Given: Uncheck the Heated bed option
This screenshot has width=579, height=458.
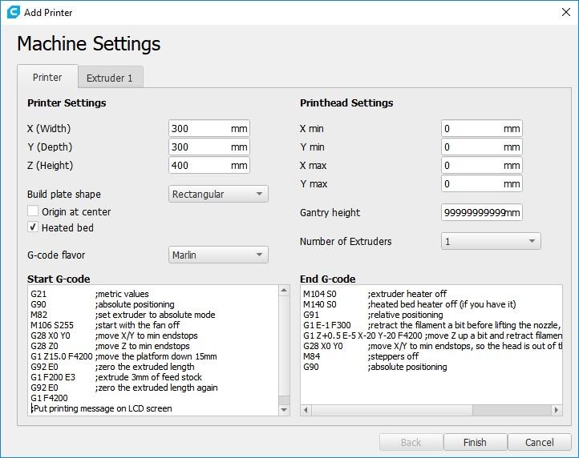Looking at the screenshot, I should pyautogui.click(x=33, y=227).
